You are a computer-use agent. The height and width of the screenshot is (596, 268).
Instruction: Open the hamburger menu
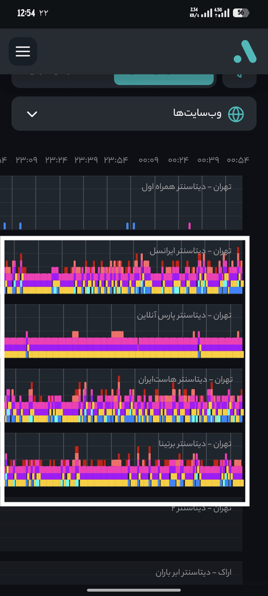(x=23, y=51)
